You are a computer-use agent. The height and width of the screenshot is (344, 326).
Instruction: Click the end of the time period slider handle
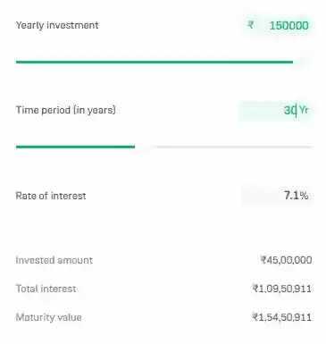point(135,147)
